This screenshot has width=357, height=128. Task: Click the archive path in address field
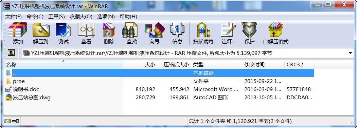[x=151, y=53]
